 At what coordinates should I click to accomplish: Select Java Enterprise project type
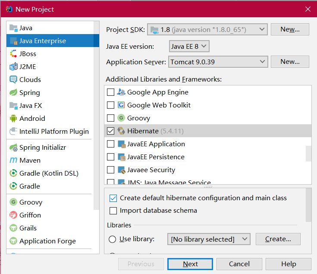click(x=53, y=41)
